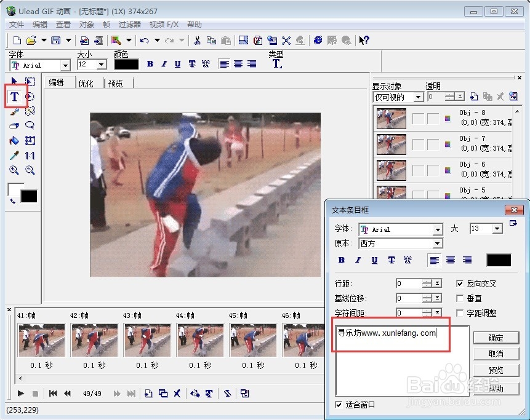Select the Eyedropper tool
This screenshot has width=530, height=420.
pos(14,156)
